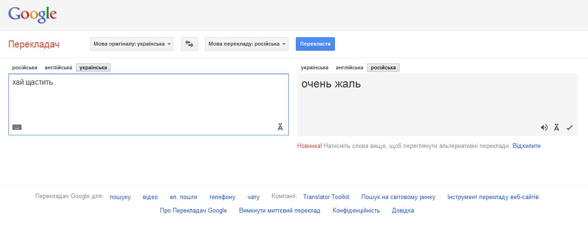Click the swap languages arrows icon

pos(189,44)
